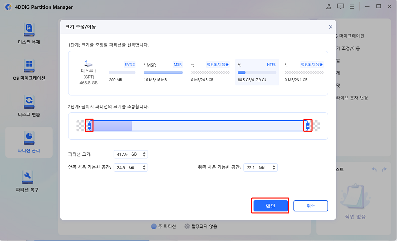Image resolution: width=397 pixels, height=241 pixels.
Task: Confirm with the 확인 button
Action: 270,206
